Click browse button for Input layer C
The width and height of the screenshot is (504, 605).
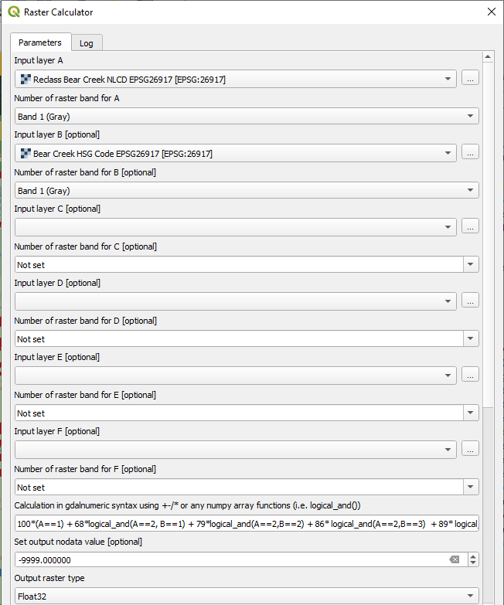(x=470, y=226)
